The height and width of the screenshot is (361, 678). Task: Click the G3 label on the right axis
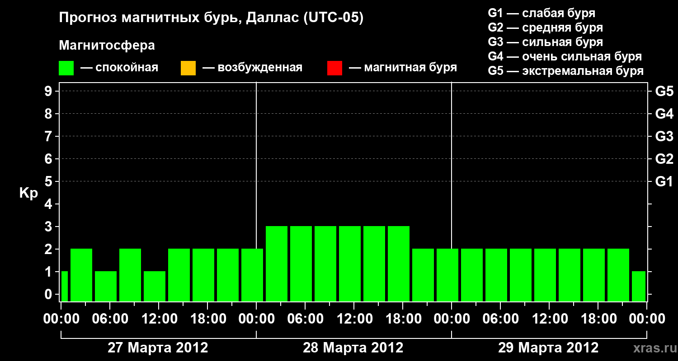tap(664, 136)
